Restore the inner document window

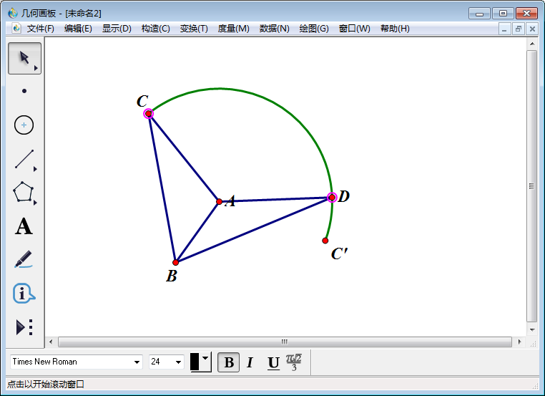pyautogui.click(x=519, y=29)
